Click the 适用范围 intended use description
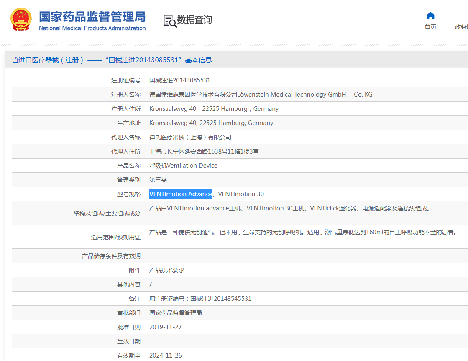 pos(304,232)
